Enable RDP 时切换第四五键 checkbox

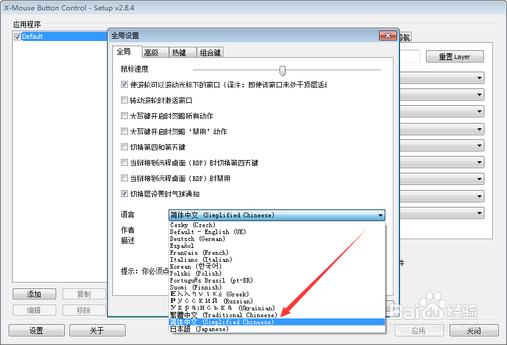coord(124,162)
